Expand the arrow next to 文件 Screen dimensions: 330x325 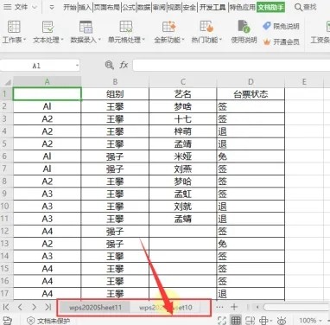[35, 7]
